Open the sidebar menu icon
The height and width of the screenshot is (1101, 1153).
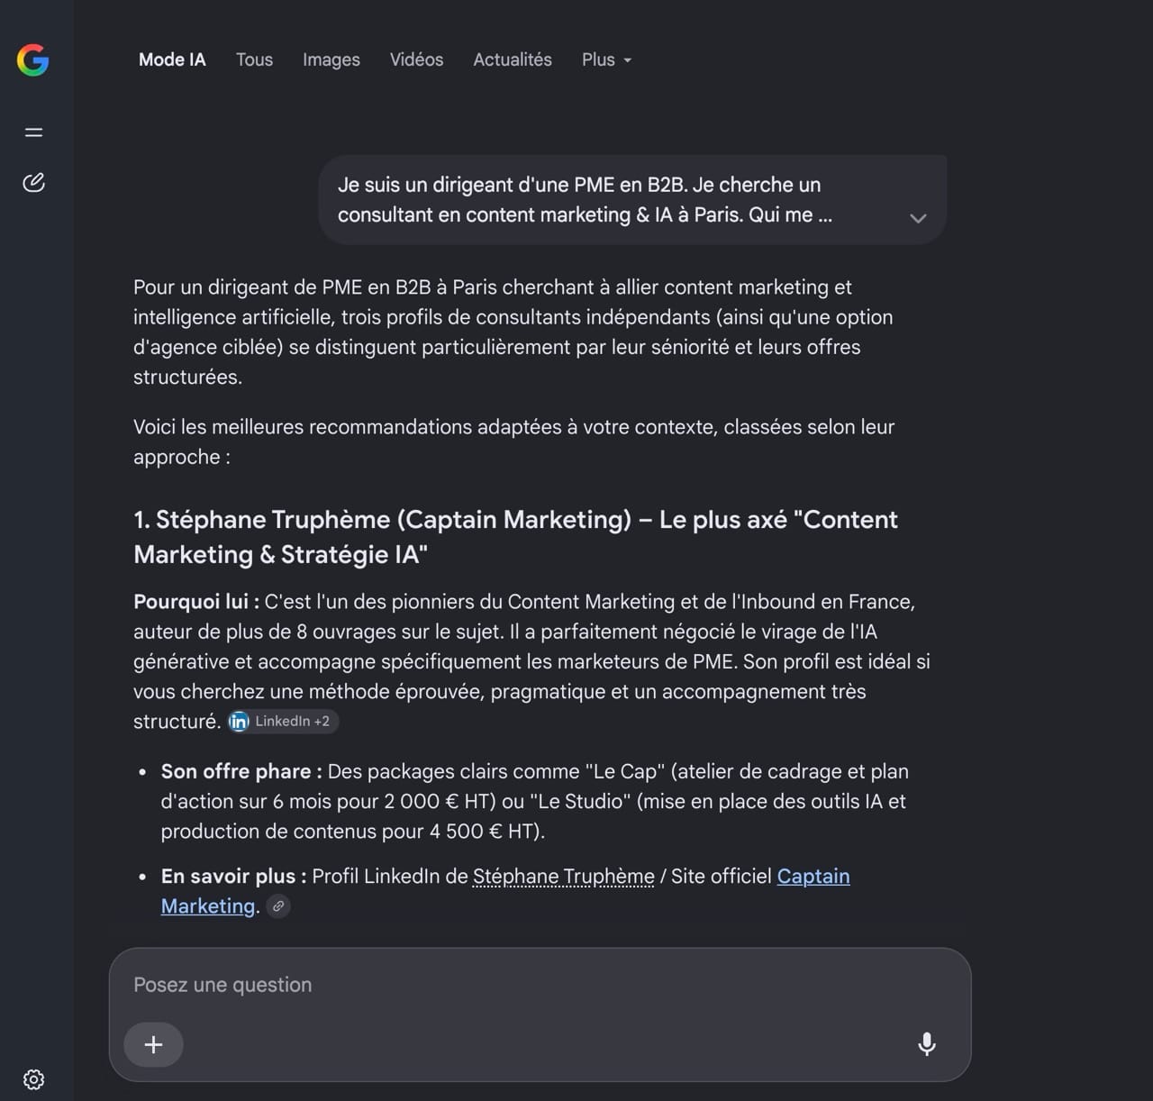(34, 132)
